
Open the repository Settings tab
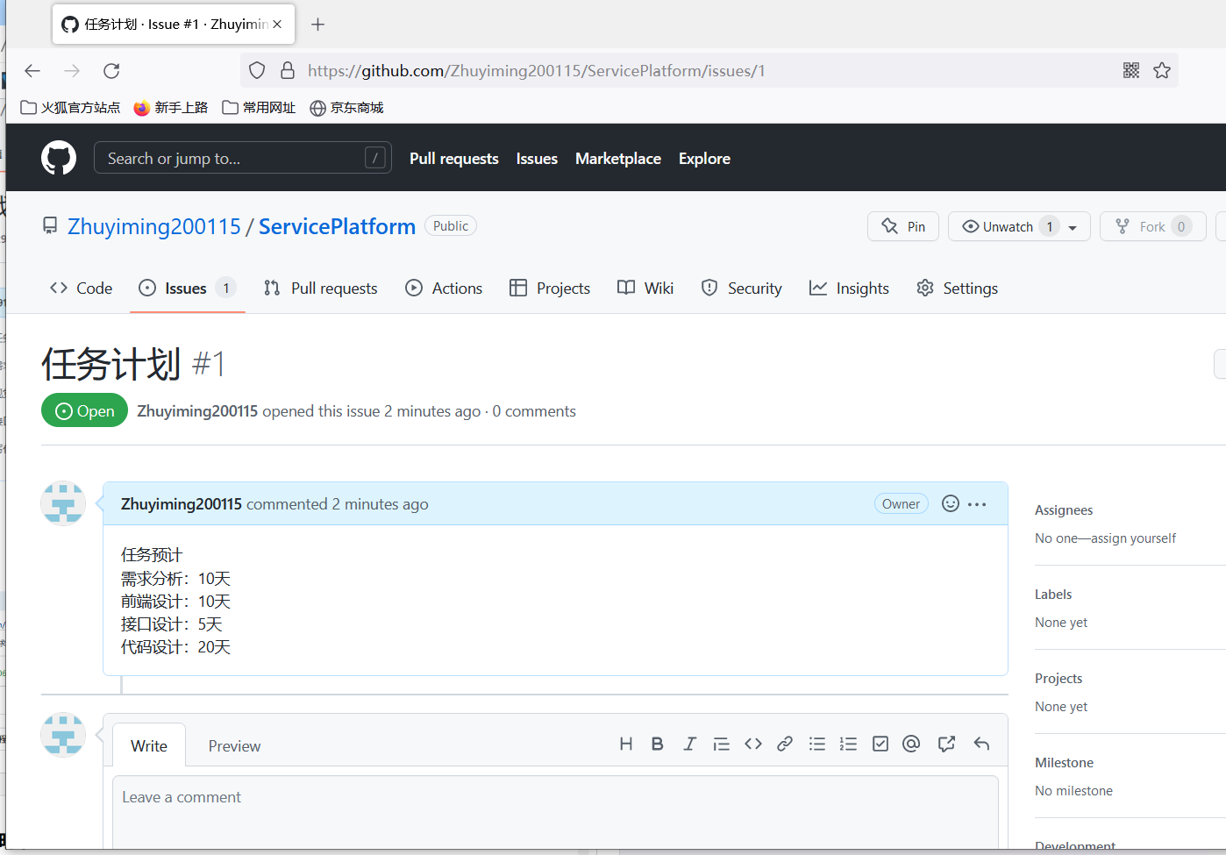coord(957,288)
